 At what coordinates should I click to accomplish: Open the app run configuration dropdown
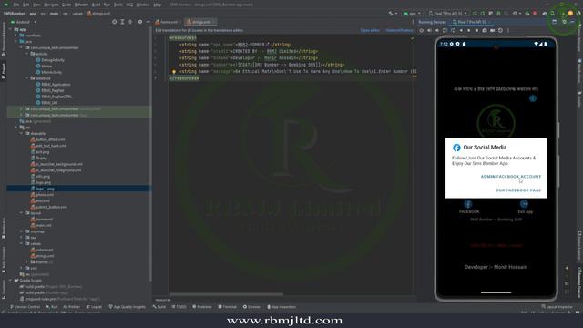pos(413,14)
